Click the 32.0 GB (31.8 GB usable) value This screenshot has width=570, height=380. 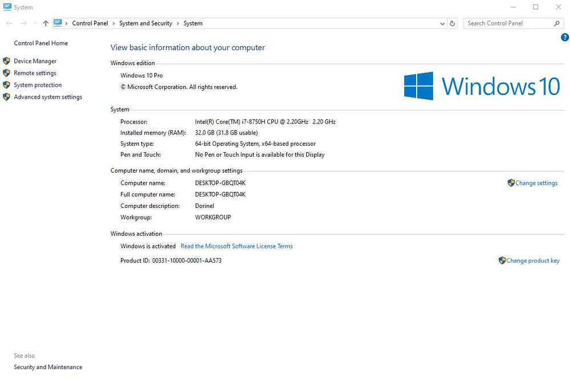pyautogui.click(x=226, y=133)
